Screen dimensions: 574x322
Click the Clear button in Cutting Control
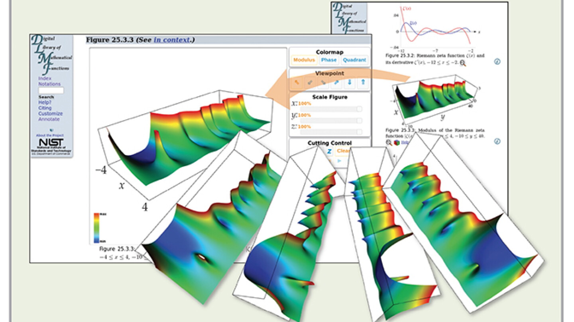point(343,151)
